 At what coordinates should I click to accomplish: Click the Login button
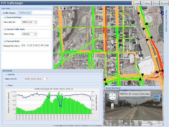click(x=136, y=3)
